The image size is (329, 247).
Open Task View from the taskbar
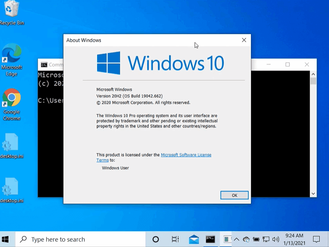175,239
